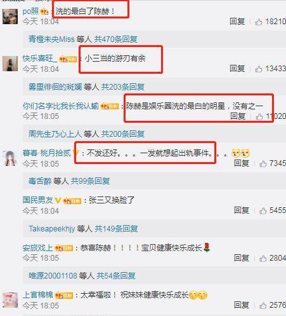Click thumbs-up on 快乐喜旺_ comment

point(259,69)
